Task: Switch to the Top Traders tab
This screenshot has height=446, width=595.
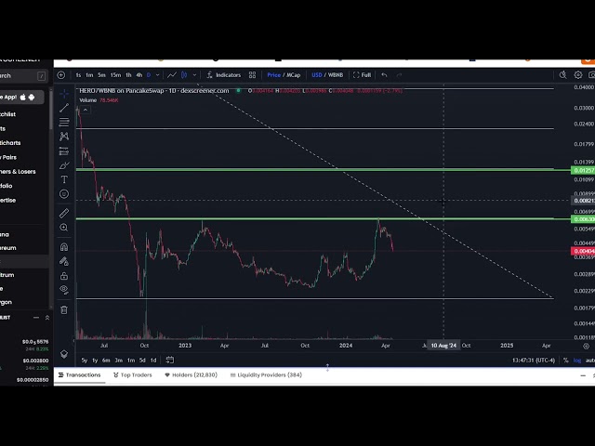Action: (133, 374)
